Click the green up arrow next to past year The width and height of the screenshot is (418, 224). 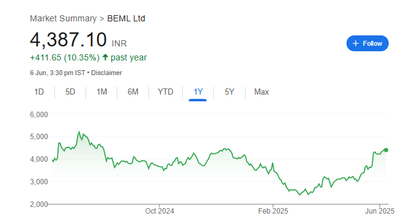click(105, 57)
